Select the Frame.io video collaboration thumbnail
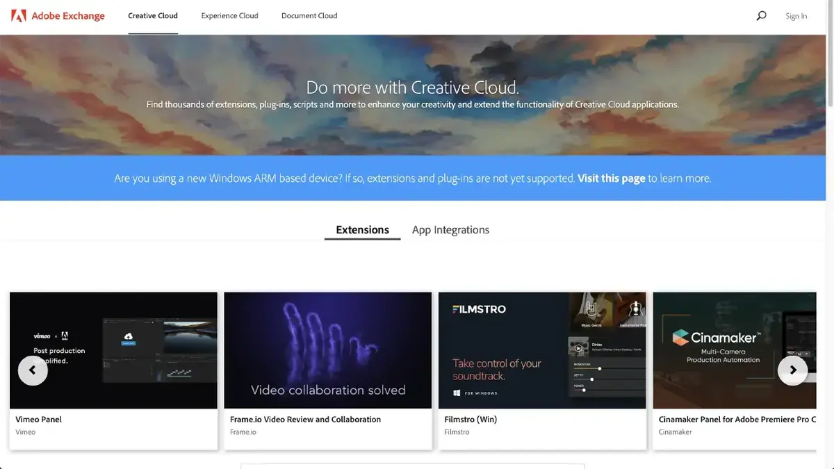The height and width of the screenshot is (469, 834). [327, 350]
